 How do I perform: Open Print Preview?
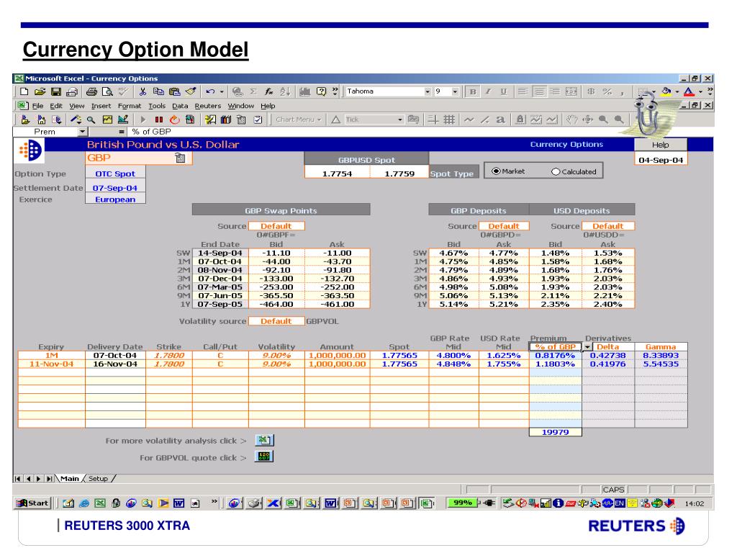pyautogui.click(x=108, y=91)
